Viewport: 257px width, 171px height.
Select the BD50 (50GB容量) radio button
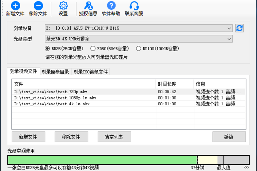[x=93, y=48]
